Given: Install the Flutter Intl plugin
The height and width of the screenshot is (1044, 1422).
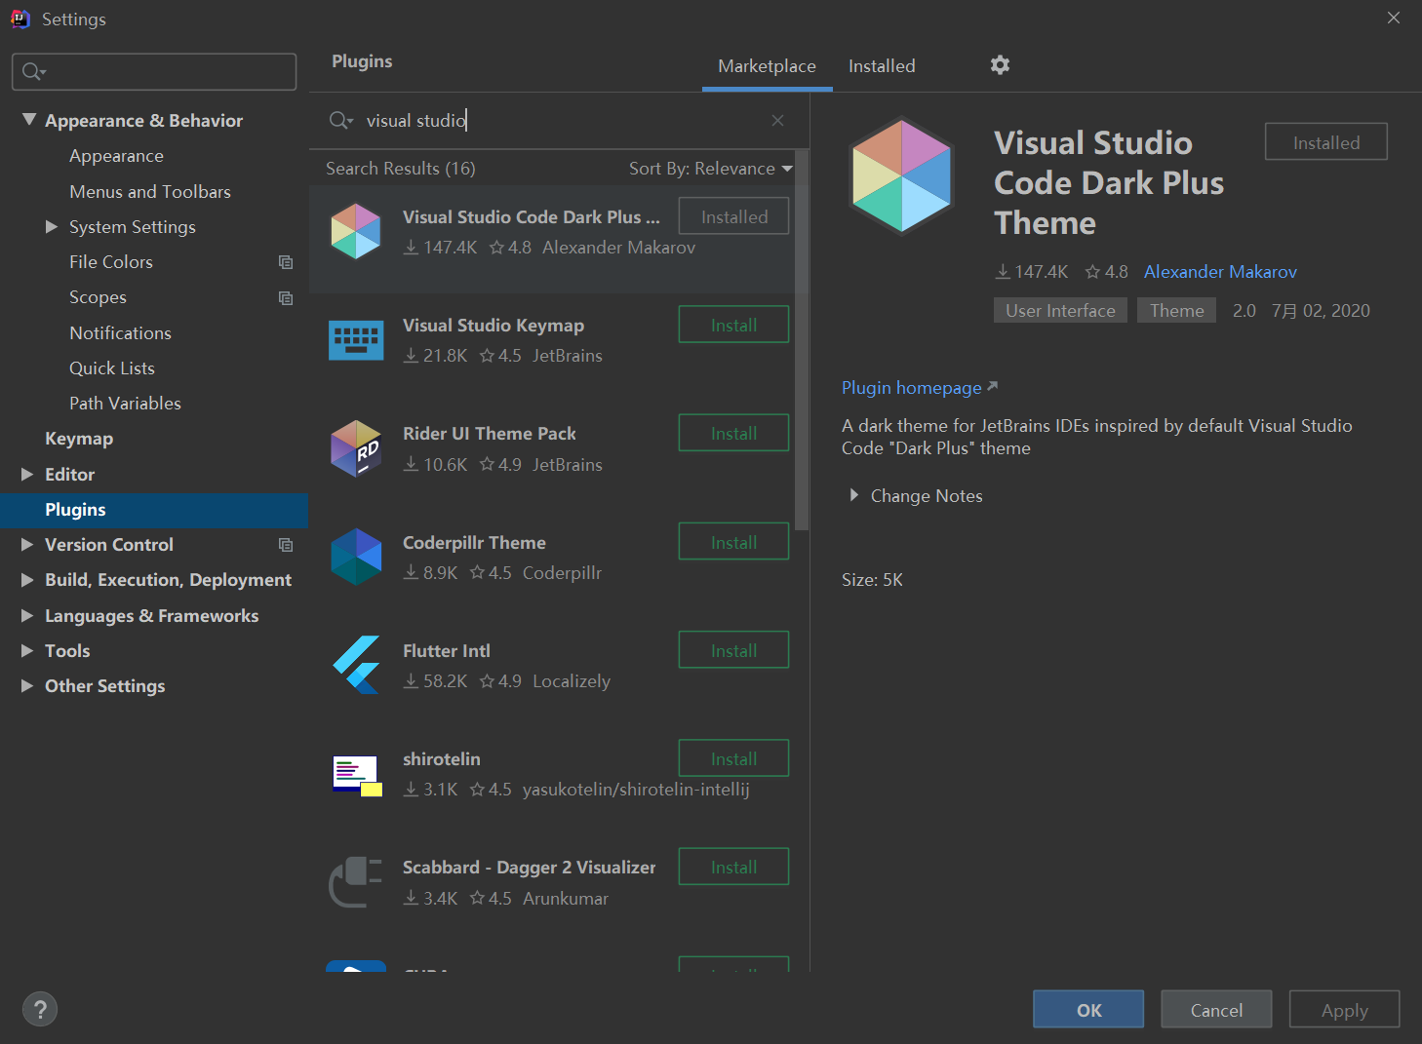Looking at the screenshot, I should pos(733,650).
